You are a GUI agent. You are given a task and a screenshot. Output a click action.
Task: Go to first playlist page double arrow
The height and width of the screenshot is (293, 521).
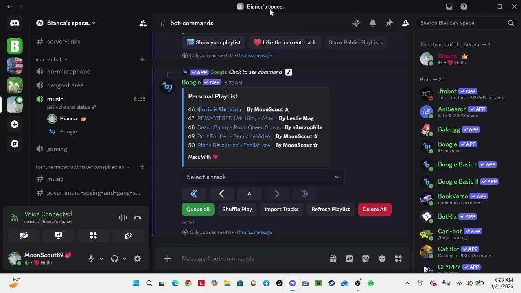click(x=194, y=194)
